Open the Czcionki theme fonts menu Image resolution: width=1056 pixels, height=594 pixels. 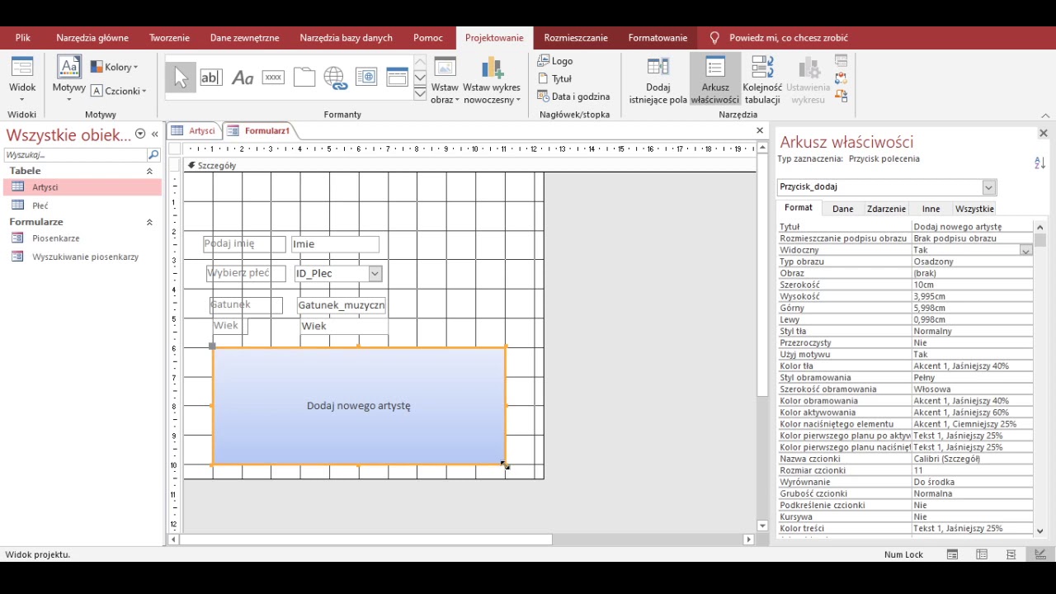(118, 91)
